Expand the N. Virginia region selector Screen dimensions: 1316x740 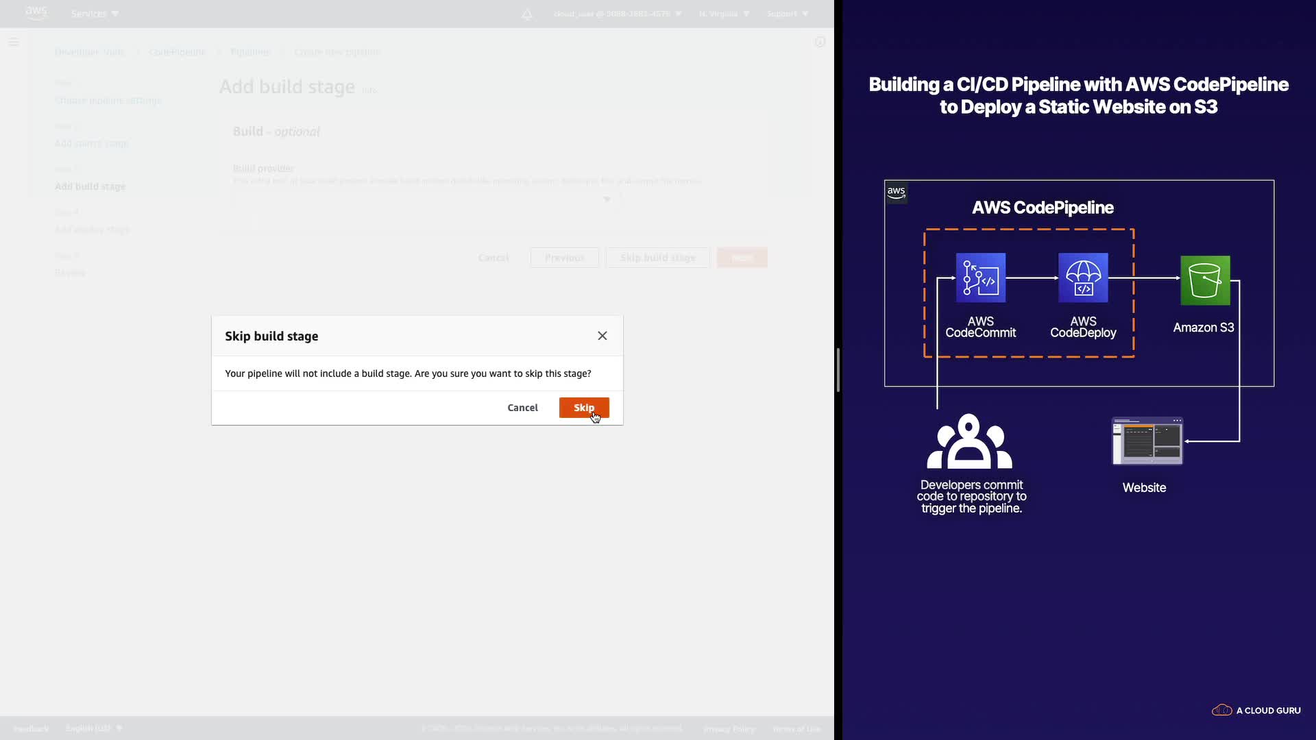pyautogui.click(x=724, y=14)
